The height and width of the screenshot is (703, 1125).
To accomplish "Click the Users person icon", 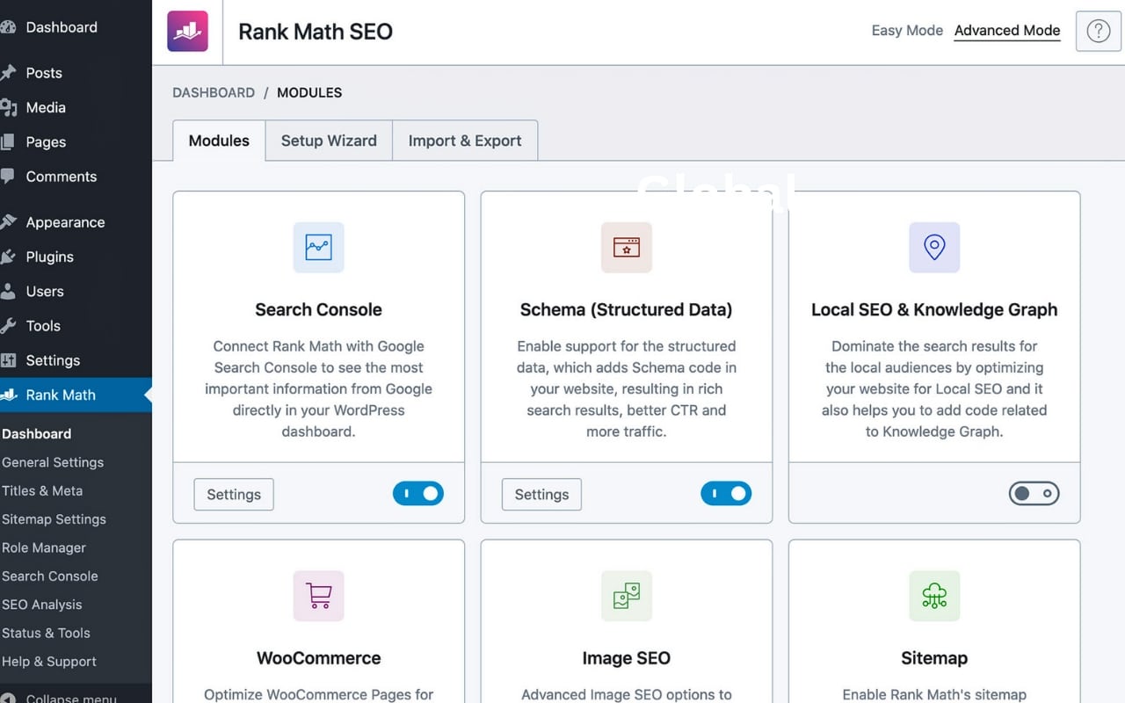I will 9,291.
